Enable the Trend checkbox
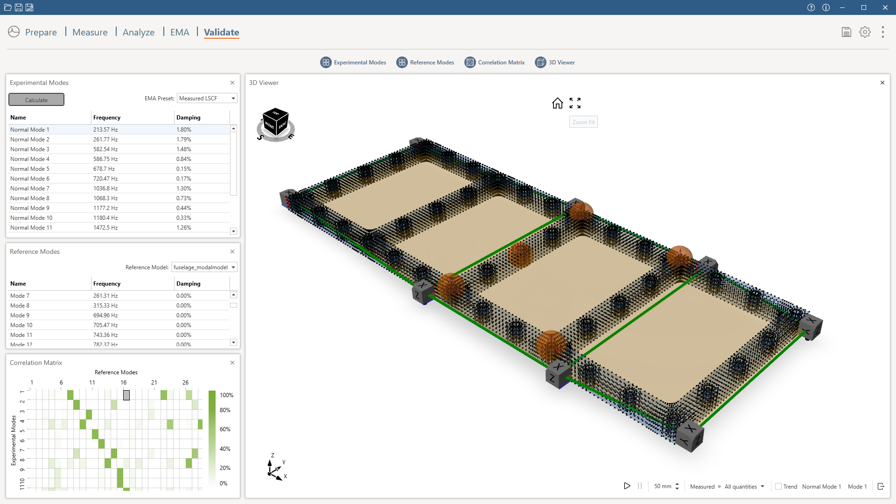This screenshot has width=896, height=504. point(778,486)
